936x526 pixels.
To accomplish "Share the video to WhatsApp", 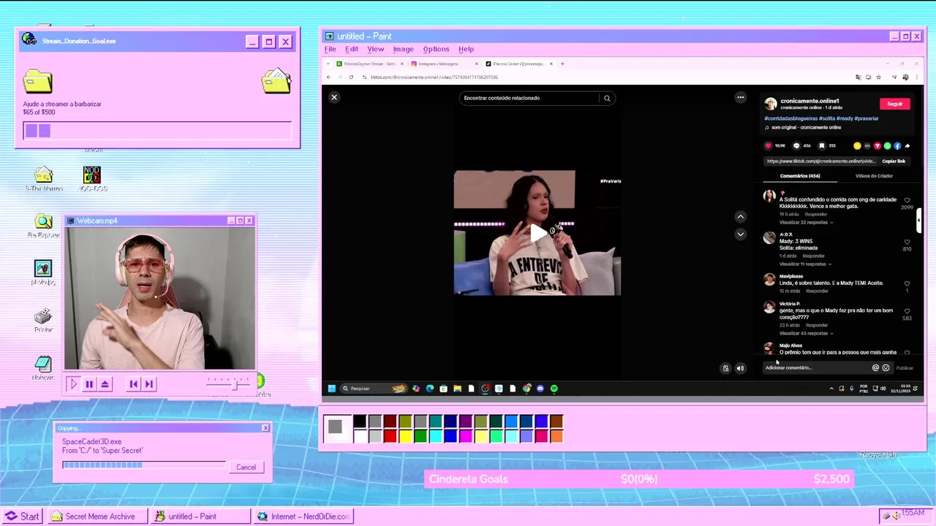I will pyautogui.click(x=887, y=145).
